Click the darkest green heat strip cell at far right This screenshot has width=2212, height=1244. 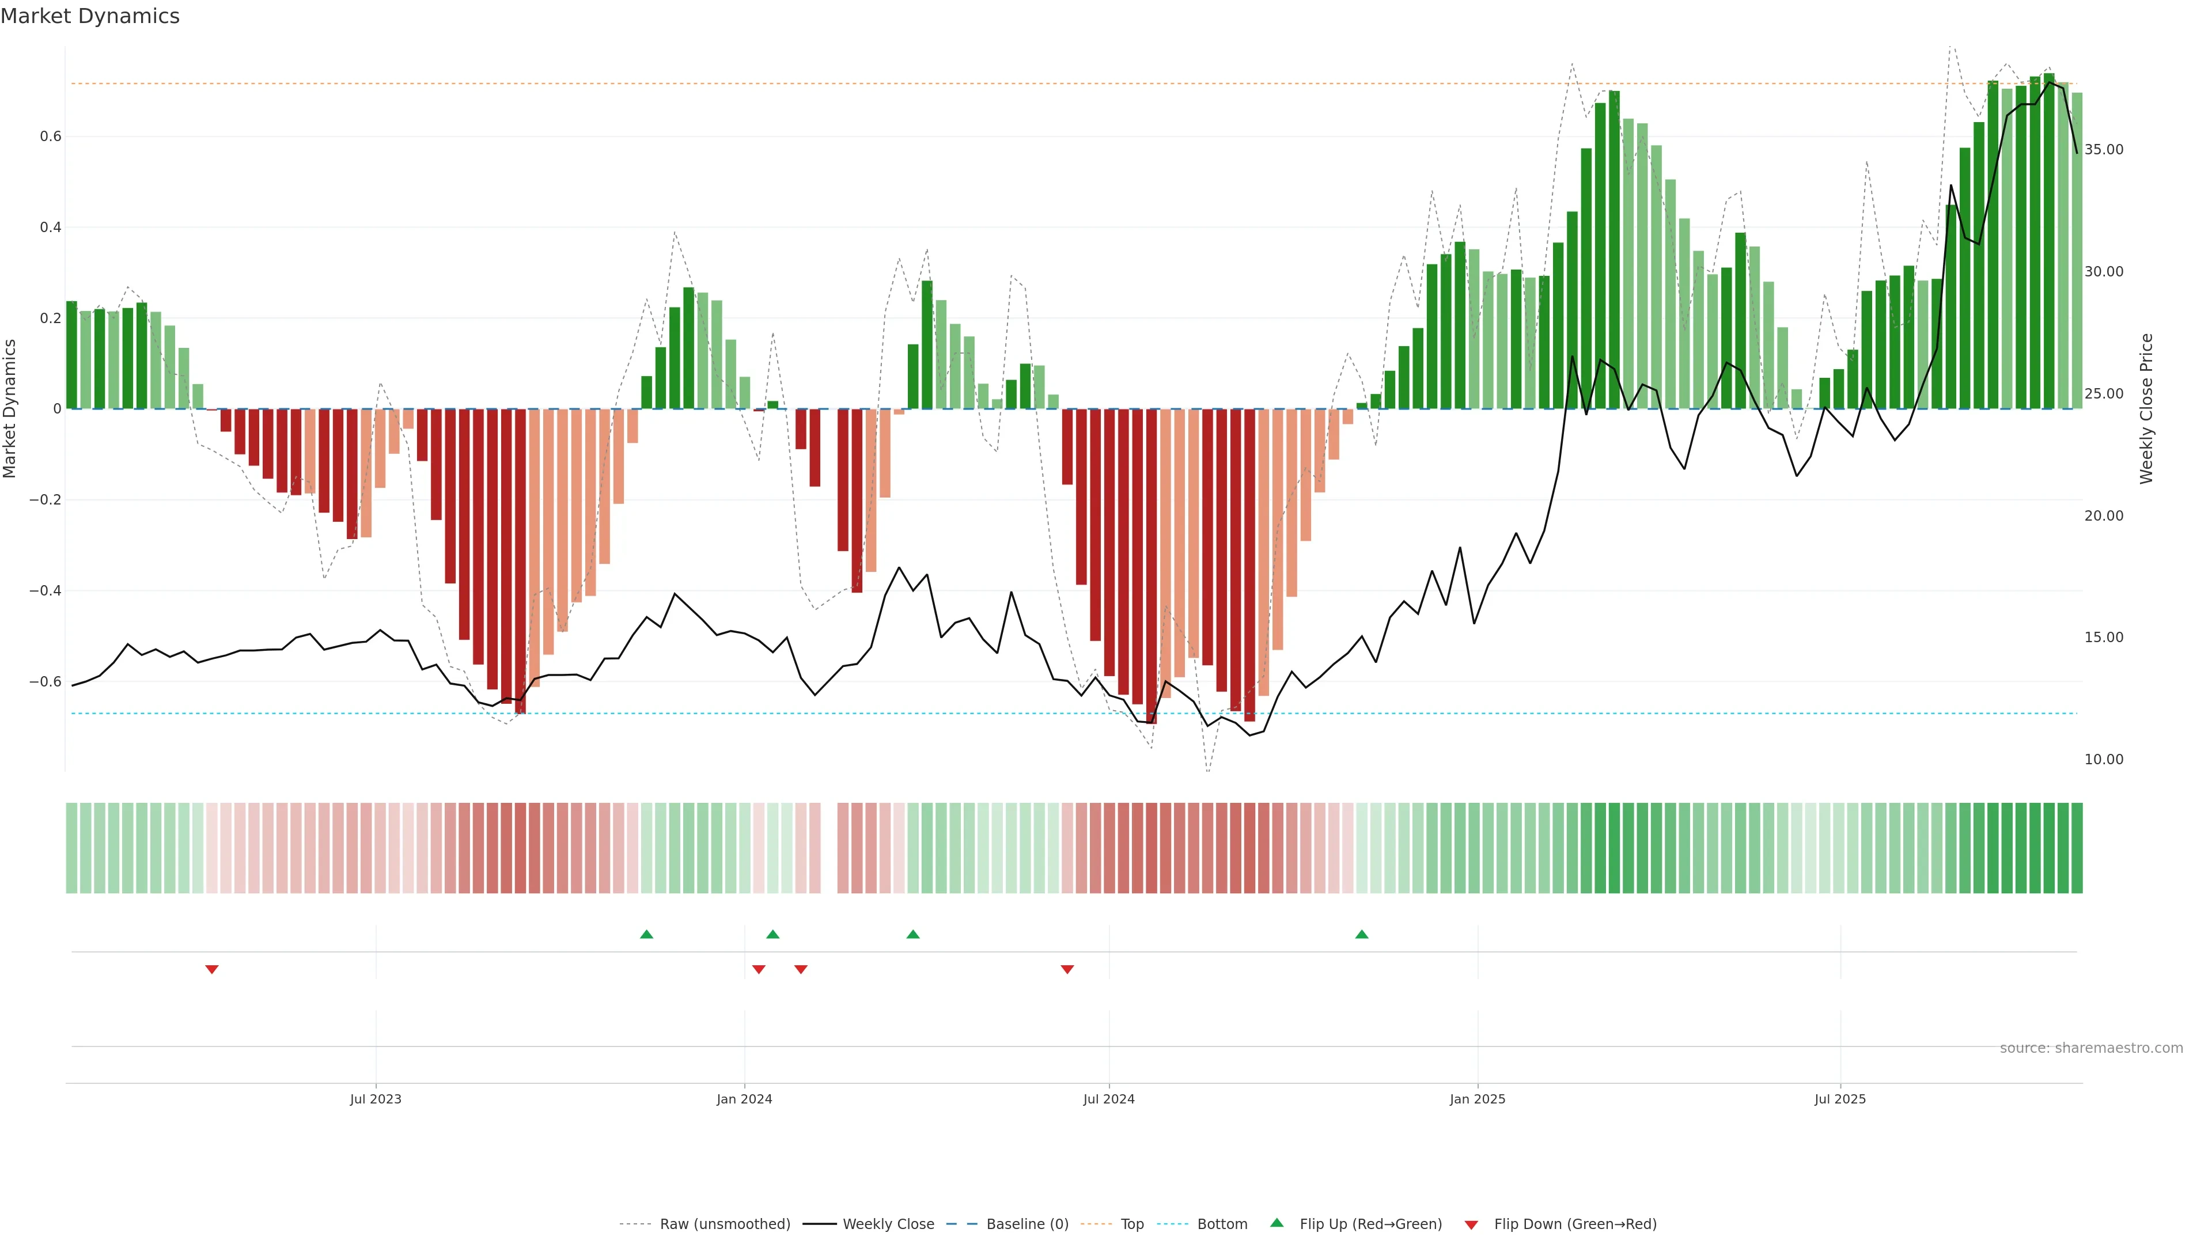click(x=2076, y=847)
